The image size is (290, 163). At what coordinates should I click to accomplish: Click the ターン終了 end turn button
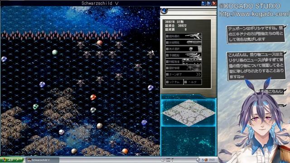(183, 74)
